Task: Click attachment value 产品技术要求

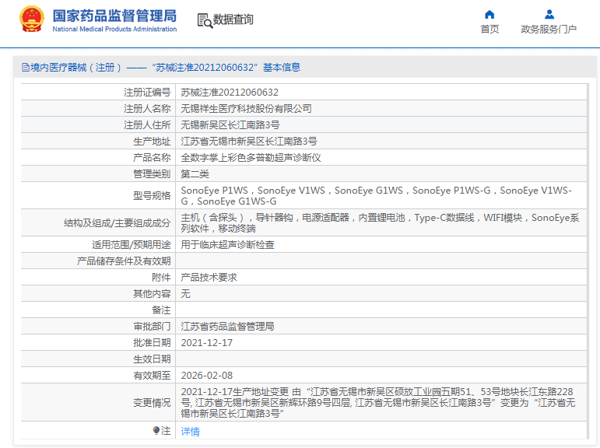Action: 209,278
